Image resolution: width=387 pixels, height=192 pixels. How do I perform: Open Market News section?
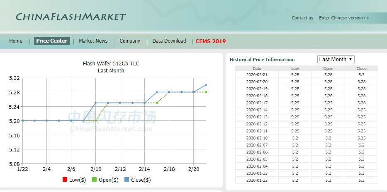click(x=93, y=41)
